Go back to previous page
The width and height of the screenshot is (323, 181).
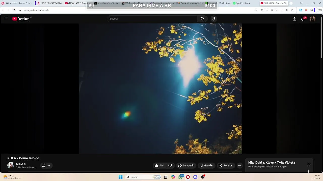point(3,10)
